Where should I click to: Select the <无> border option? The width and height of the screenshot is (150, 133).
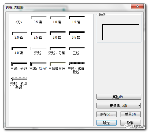pos(19,22)
